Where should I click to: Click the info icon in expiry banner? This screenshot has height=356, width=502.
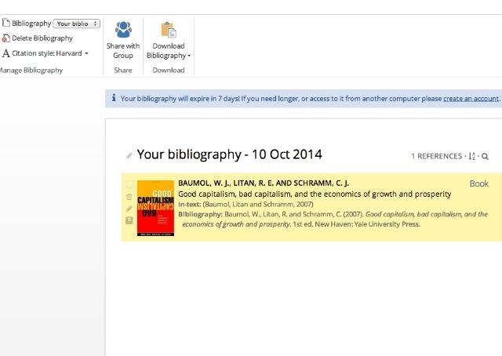point(114,98)
